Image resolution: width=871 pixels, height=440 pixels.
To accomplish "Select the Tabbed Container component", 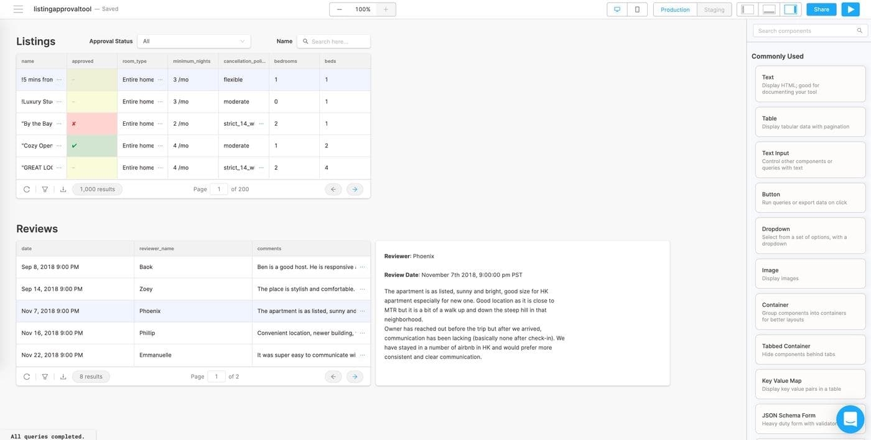I will 809,350.
